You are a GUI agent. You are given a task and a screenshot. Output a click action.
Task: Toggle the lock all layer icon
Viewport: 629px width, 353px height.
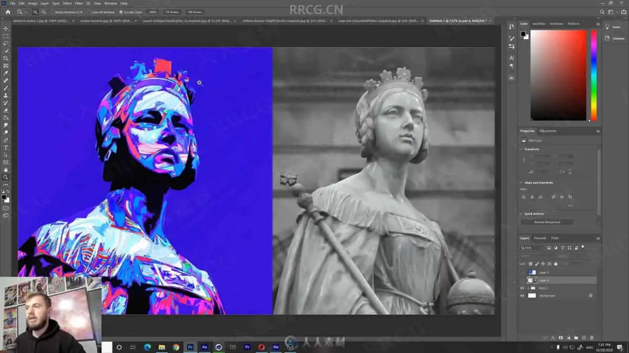[556, 264]
